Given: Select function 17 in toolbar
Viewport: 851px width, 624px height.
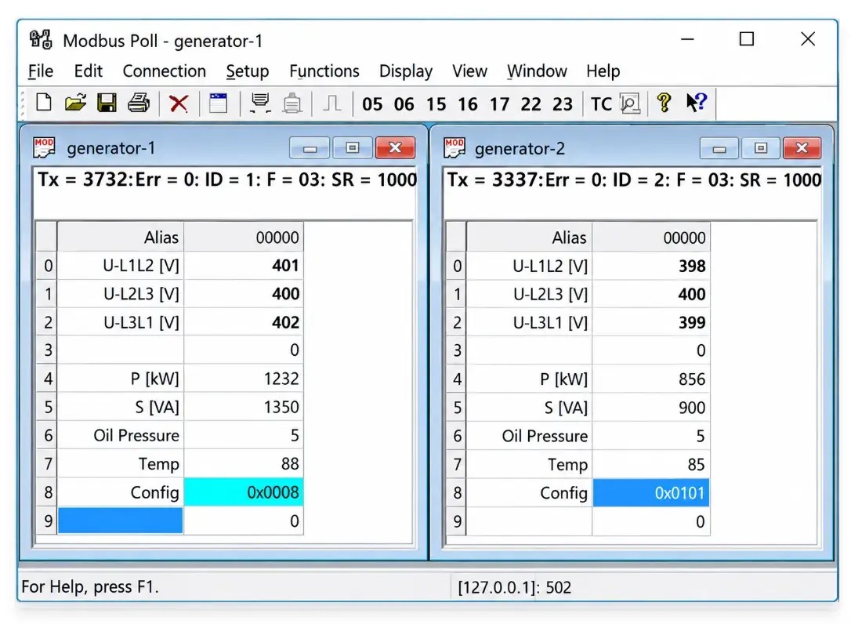Looking at the screenshot, I should pos(499,103).
